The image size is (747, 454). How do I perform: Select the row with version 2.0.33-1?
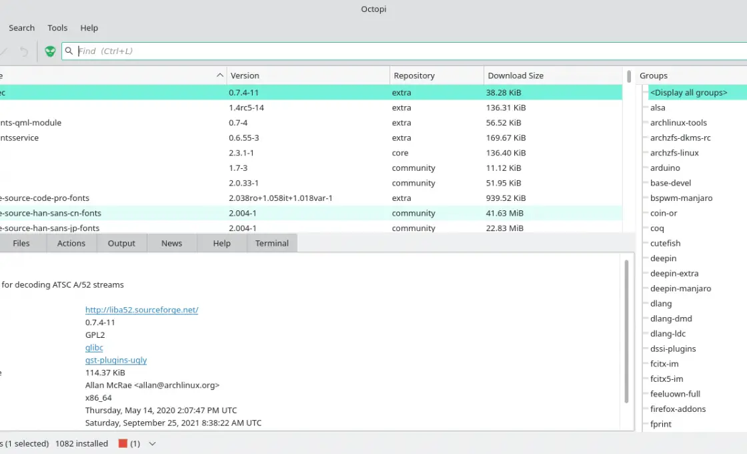click(x=311, y=183)
